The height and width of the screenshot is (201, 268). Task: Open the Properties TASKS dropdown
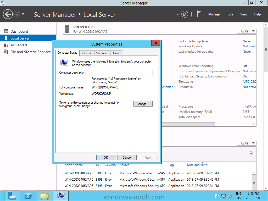pyautogui.click(x=247, y=31)
